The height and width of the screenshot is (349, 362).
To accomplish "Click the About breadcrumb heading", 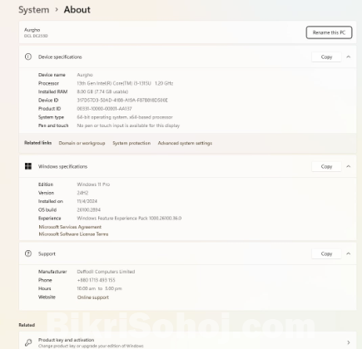I will pyautogui.click(x=77, y=10).
